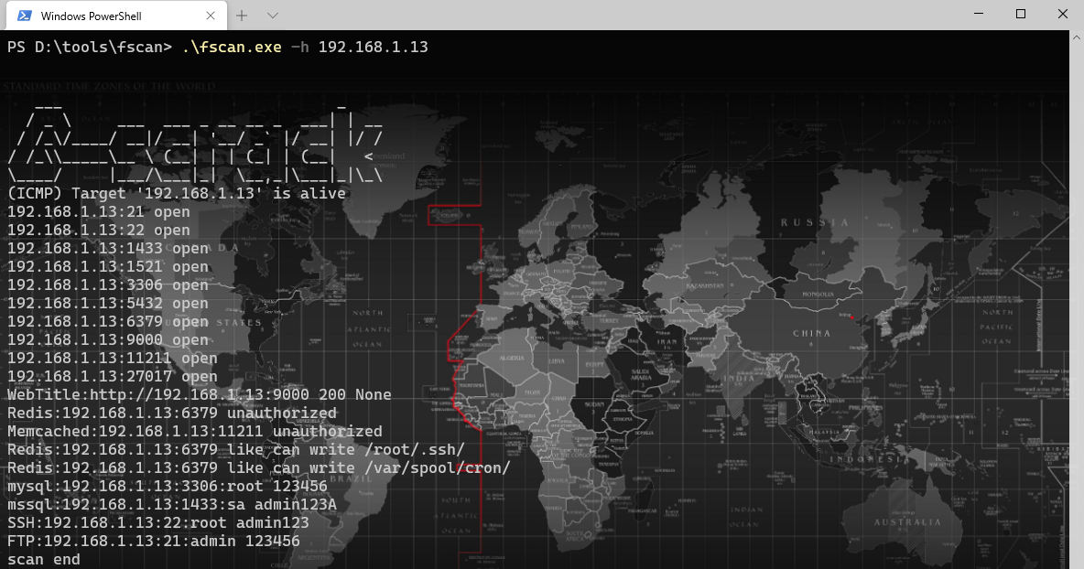Click the command text '.\fscan.exe'

232,47
